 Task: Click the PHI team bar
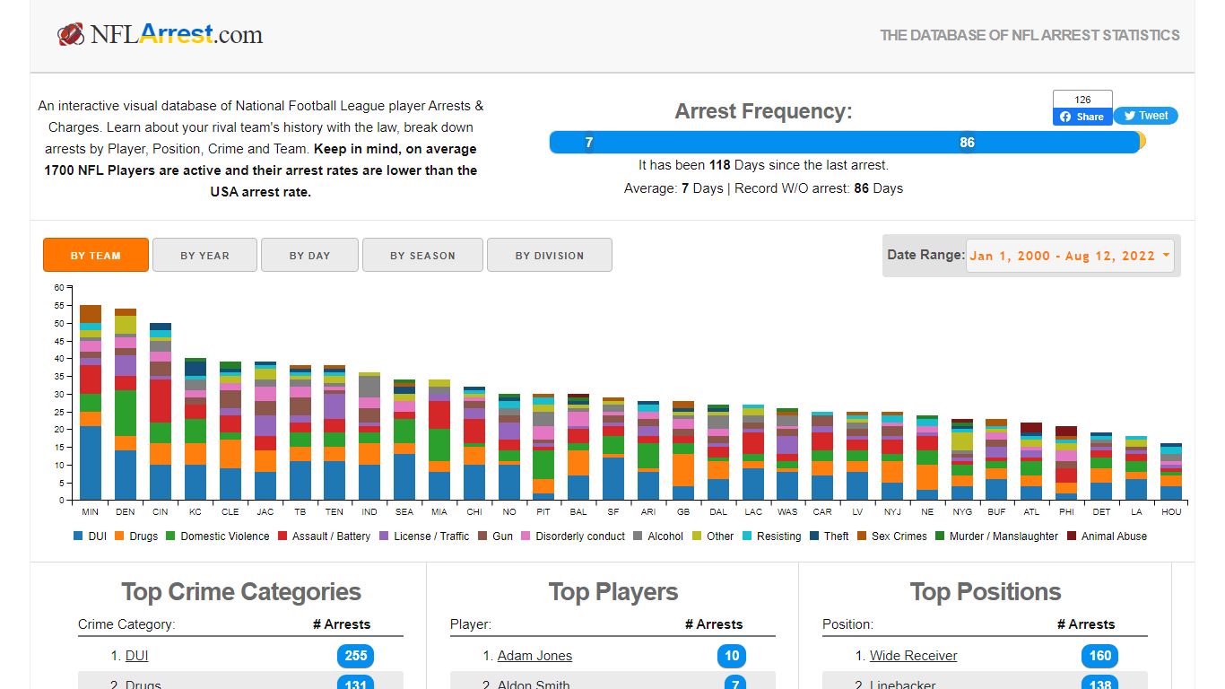1066,463
